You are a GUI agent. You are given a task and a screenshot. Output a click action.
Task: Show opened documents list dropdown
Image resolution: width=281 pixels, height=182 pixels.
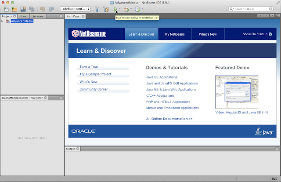[272, 16]
